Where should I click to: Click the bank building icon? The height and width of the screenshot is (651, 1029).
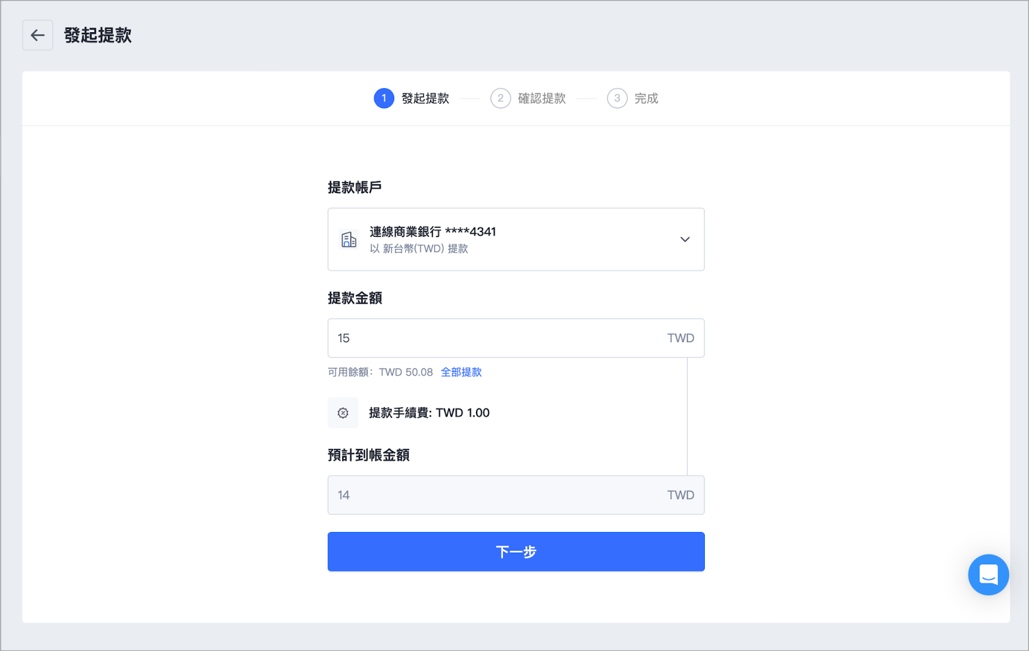(349, 240)
